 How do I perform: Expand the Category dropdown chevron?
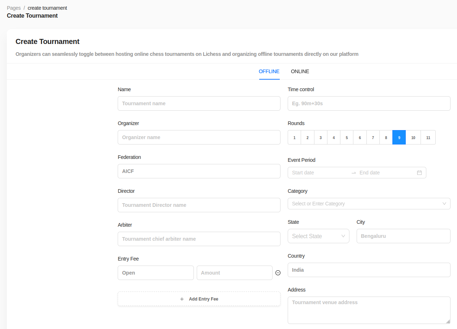click(444, 204)
